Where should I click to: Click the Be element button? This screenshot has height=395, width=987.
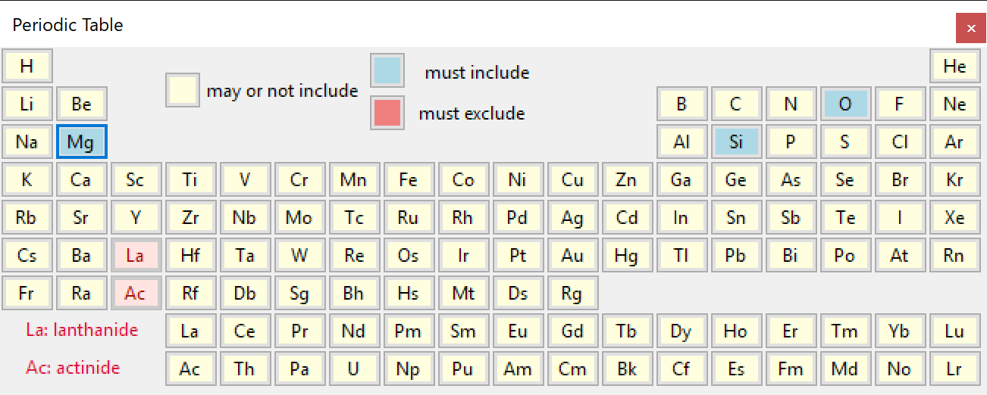[x=81, y=104]
